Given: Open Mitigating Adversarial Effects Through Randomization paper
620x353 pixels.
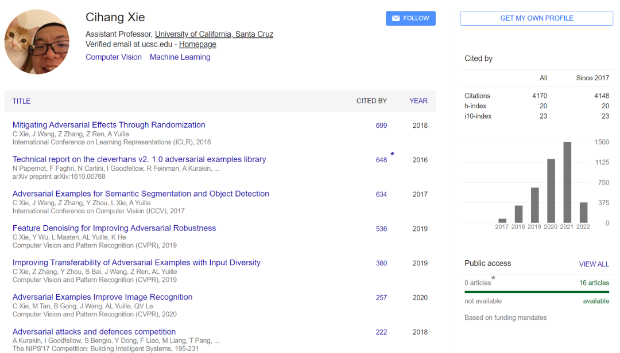Looking at the screenshot, I should point(108,125).
